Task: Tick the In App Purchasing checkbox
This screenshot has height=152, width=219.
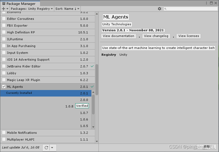Action: point(4,46)
